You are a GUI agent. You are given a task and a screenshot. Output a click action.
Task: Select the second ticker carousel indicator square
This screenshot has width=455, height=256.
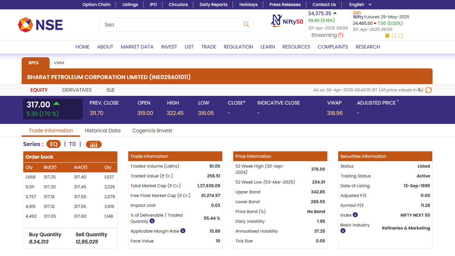coord(394,36)
